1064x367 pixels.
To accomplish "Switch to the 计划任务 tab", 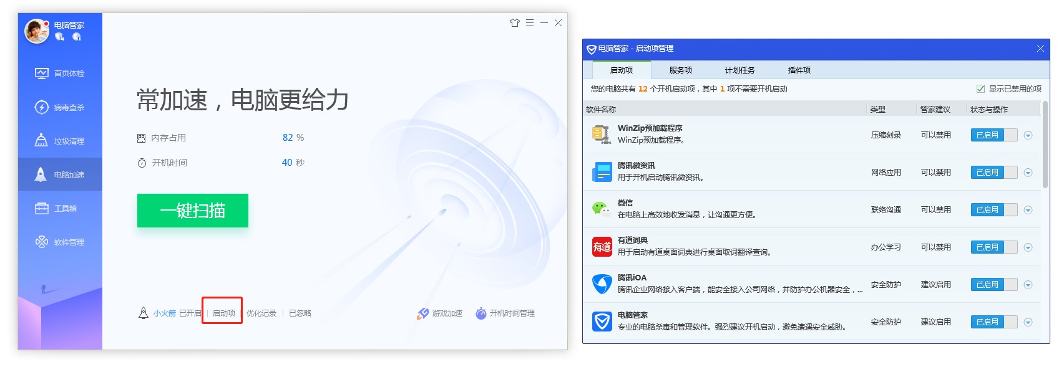I will (x=739, y=70).
